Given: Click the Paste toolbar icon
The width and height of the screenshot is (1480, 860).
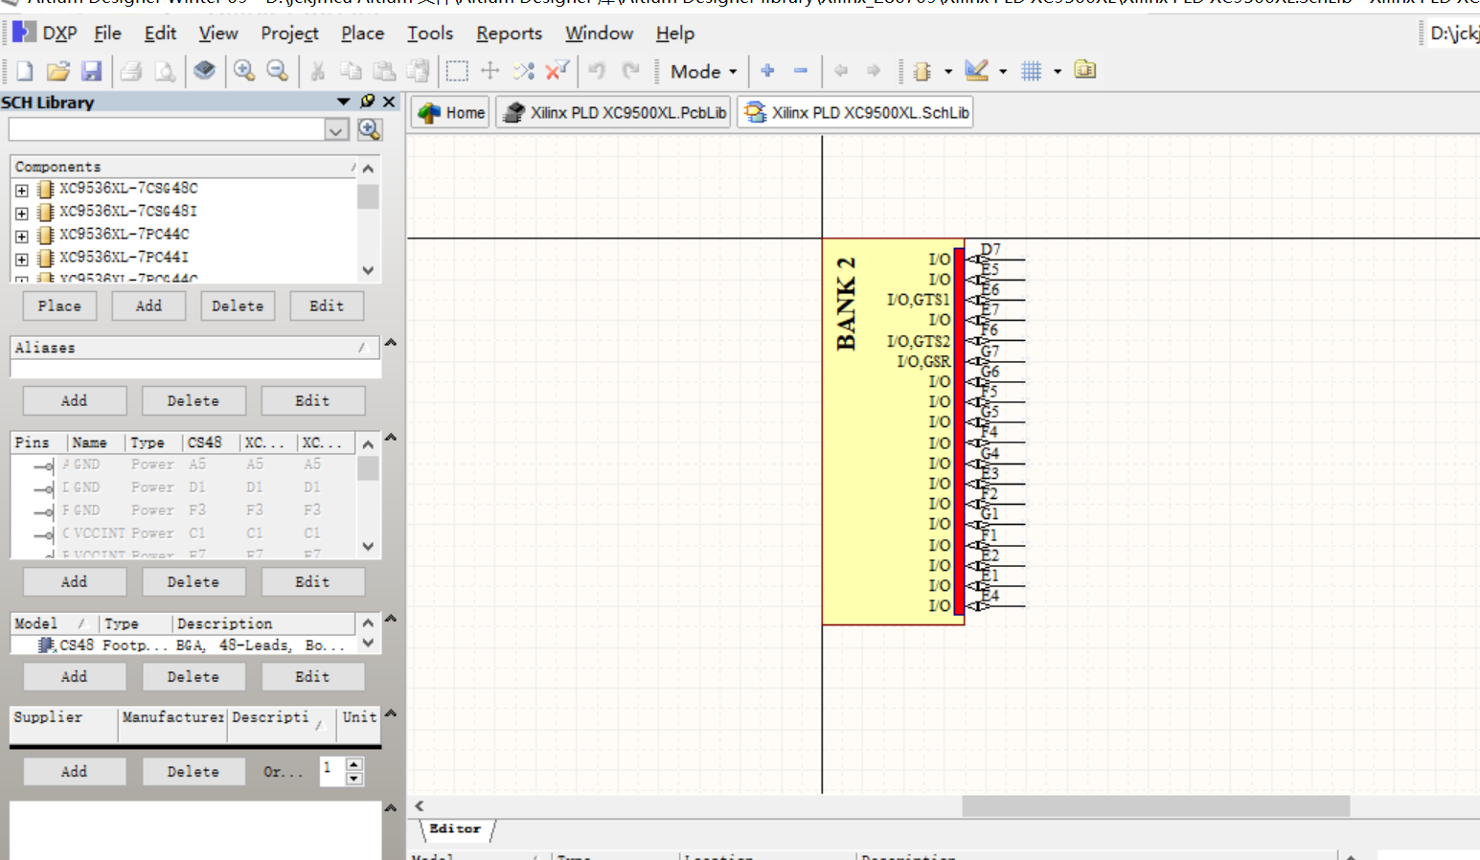Looking at the screenshot, I should tap(384, 71).
